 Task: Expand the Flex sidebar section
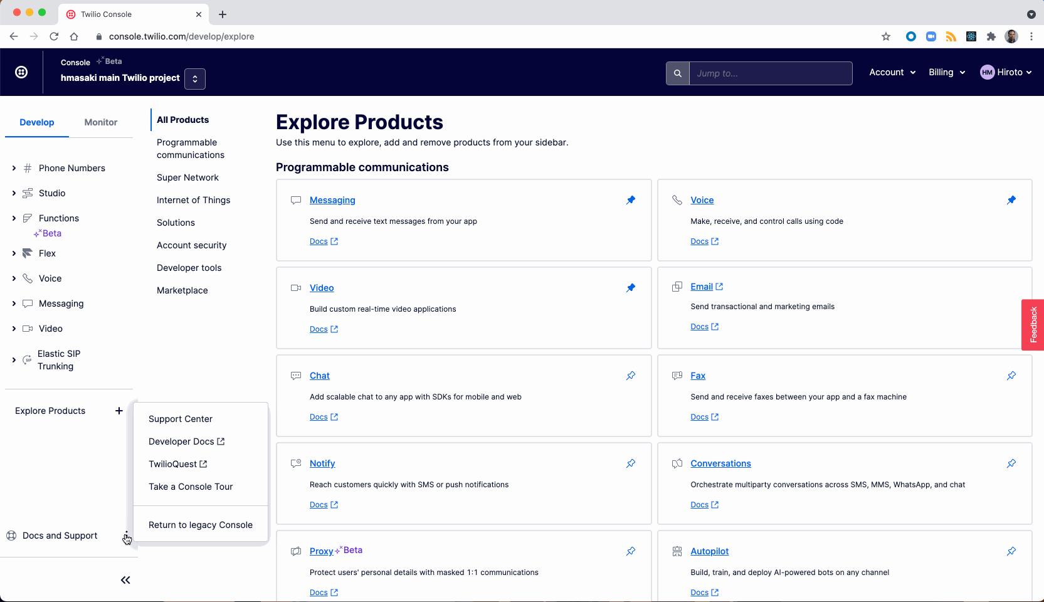pyautogui.click(x=14, y=253)
